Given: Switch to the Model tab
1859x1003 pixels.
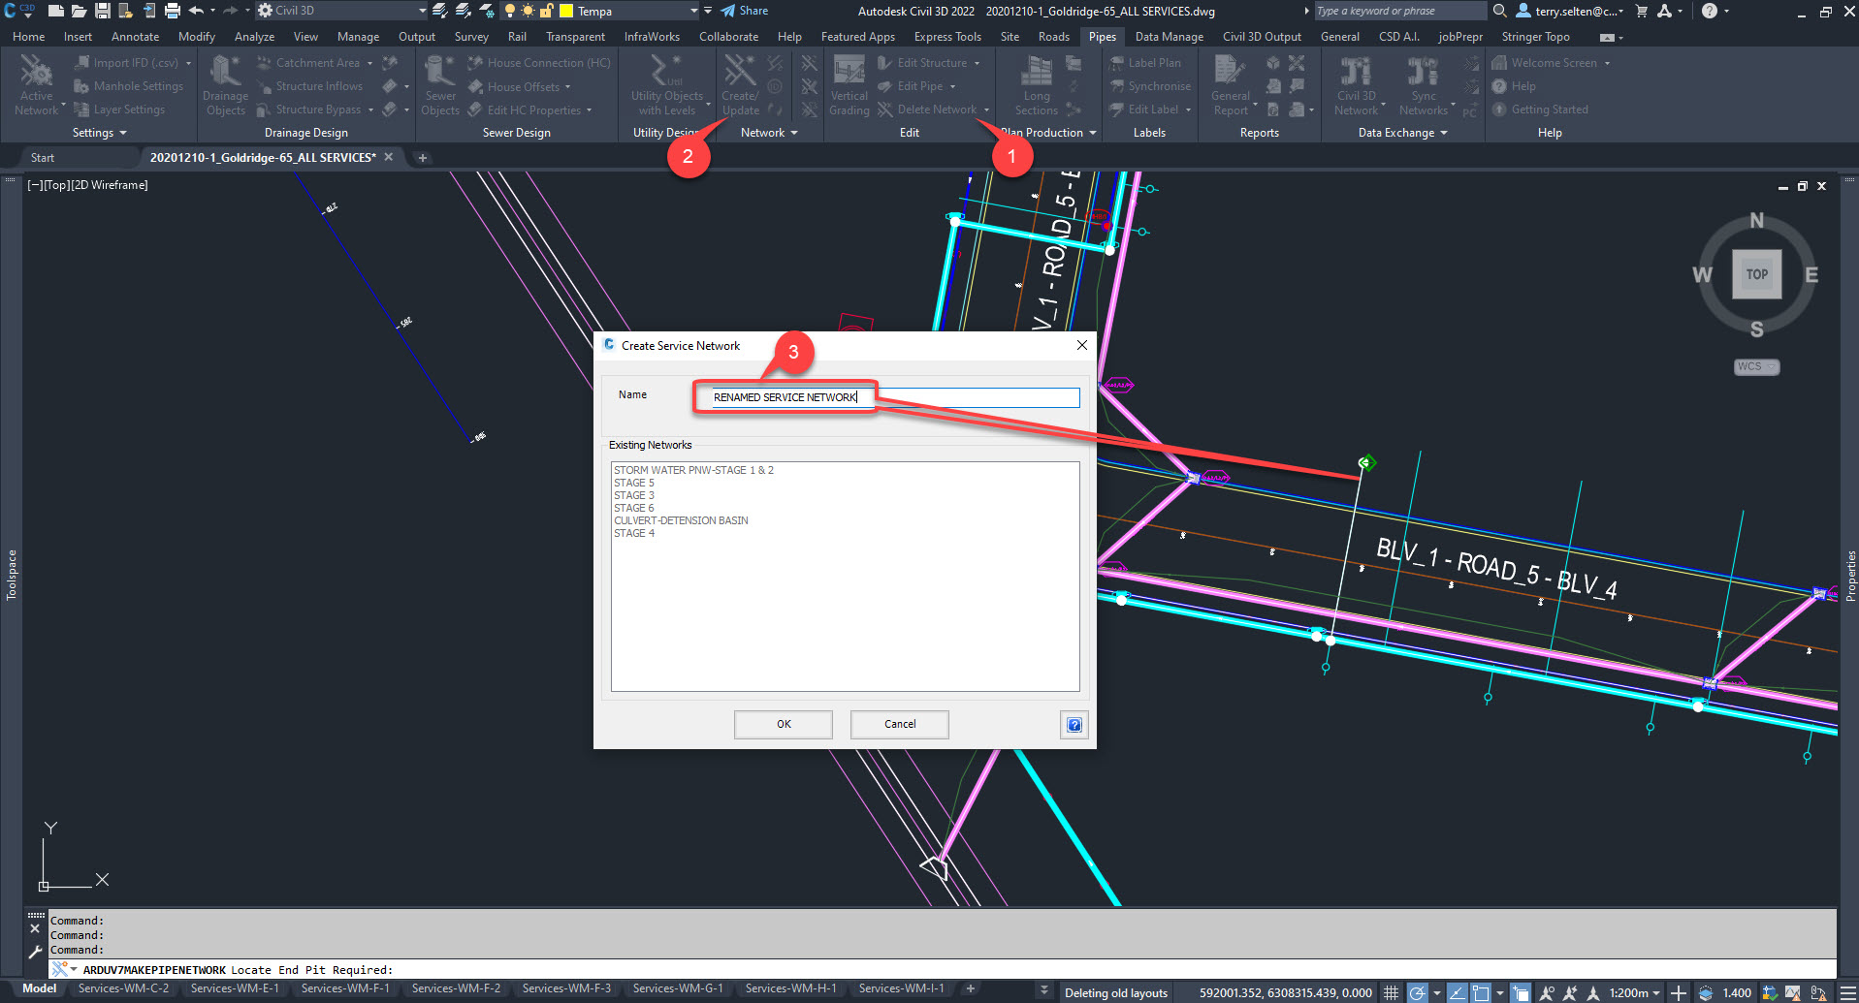Looking at the screenshot, I should coord(40,988).
